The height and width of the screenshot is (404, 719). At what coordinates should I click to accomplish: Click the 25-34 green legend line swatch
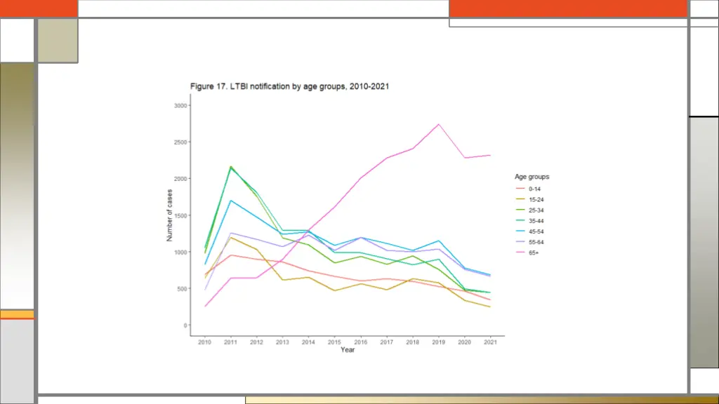tap(520, 209)
